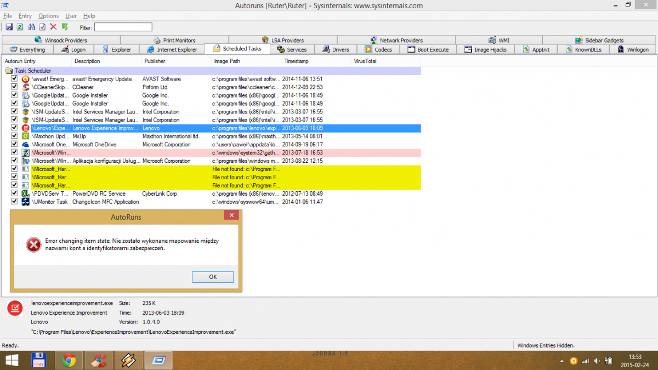
Task: Click the large Lenovo icon in details pane
Action: point(15,309)
